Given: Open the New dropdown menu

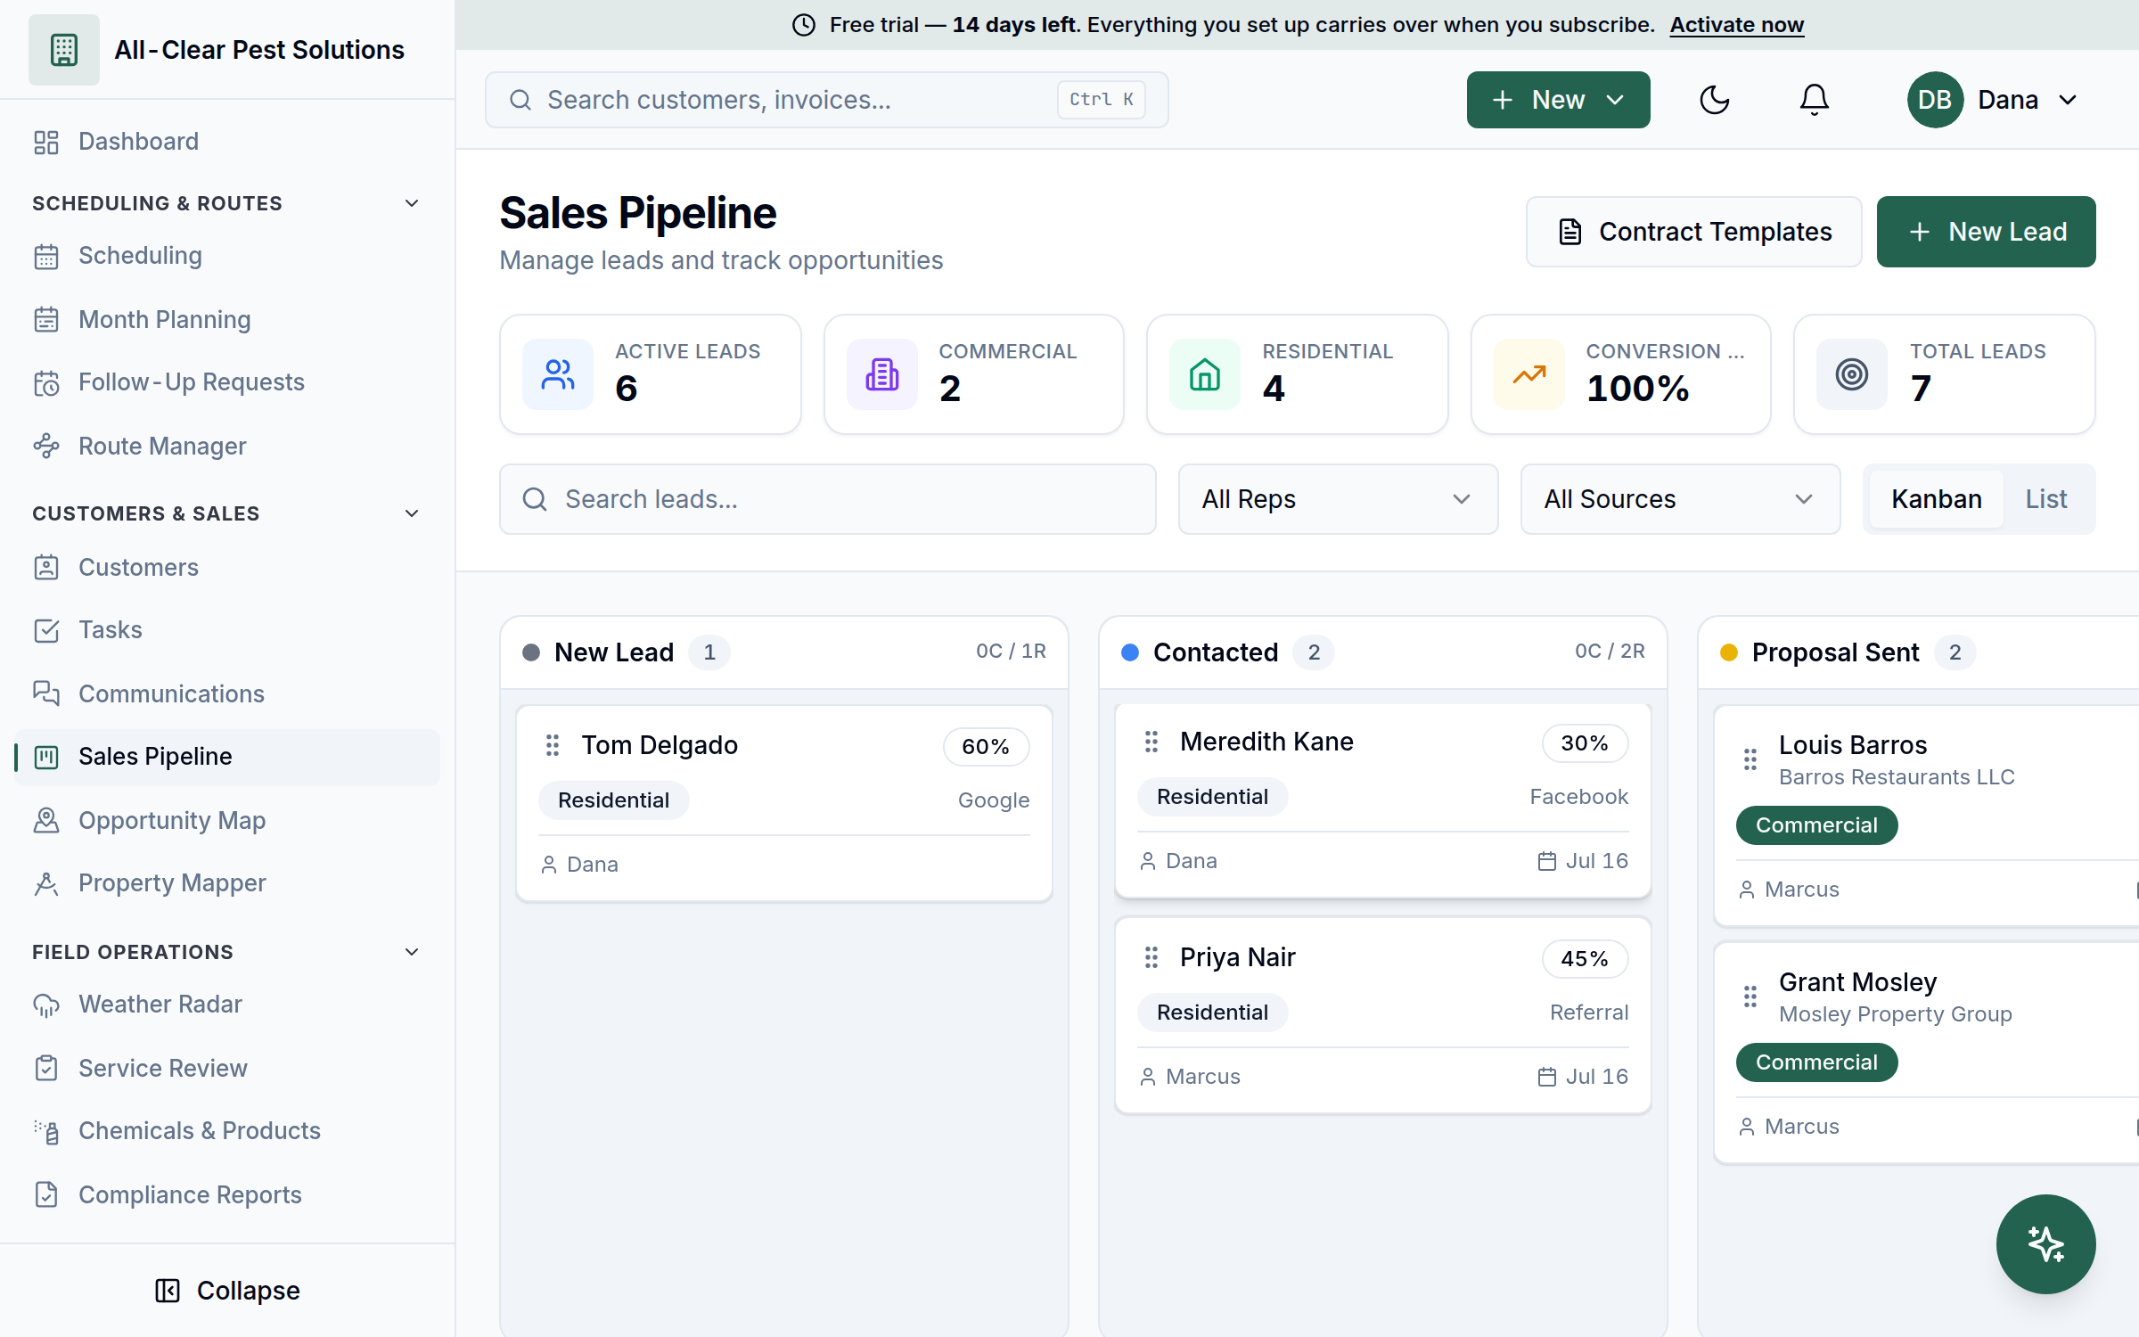Looking at the screenshot, I should coord(1558,100).
